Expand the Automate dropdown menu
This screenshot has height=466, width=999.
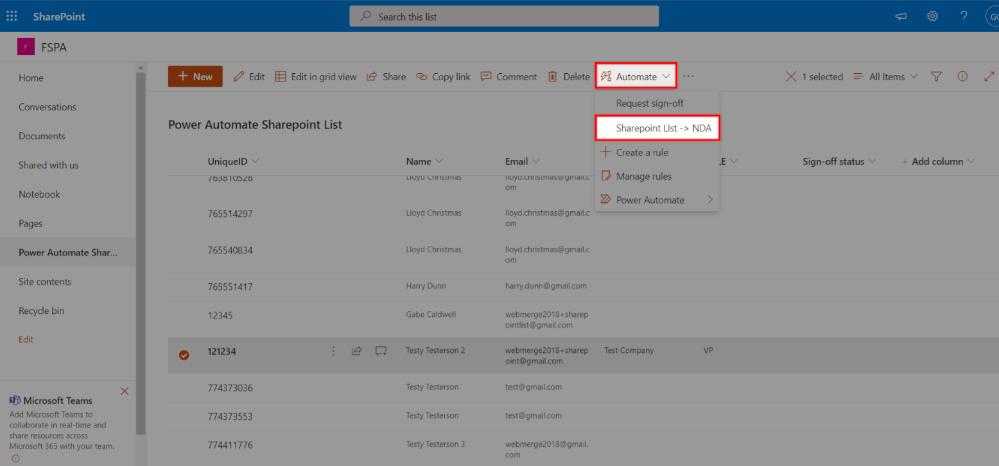[636, 76]
